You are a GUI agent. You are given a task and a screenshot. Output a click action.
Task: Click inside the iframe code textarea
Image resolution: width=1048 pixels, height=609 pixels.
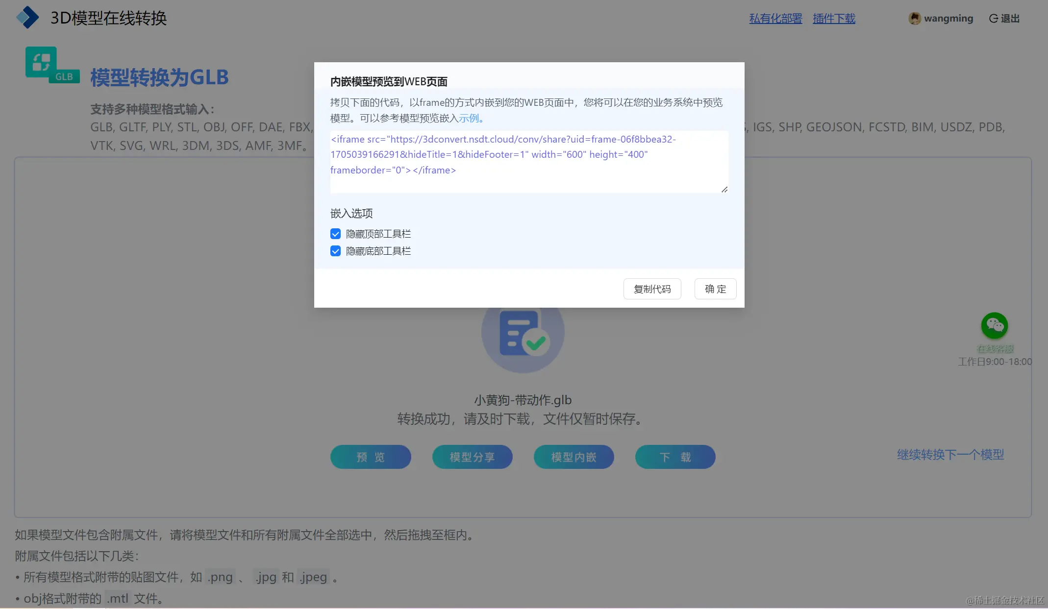[528, 162]
